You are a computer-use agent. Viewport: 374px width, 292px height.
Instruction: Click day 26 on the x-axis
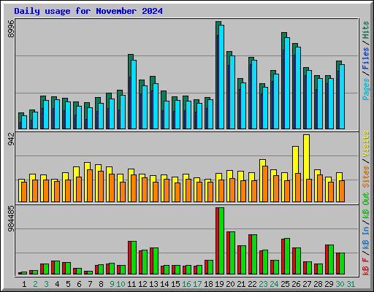point(296,284)
